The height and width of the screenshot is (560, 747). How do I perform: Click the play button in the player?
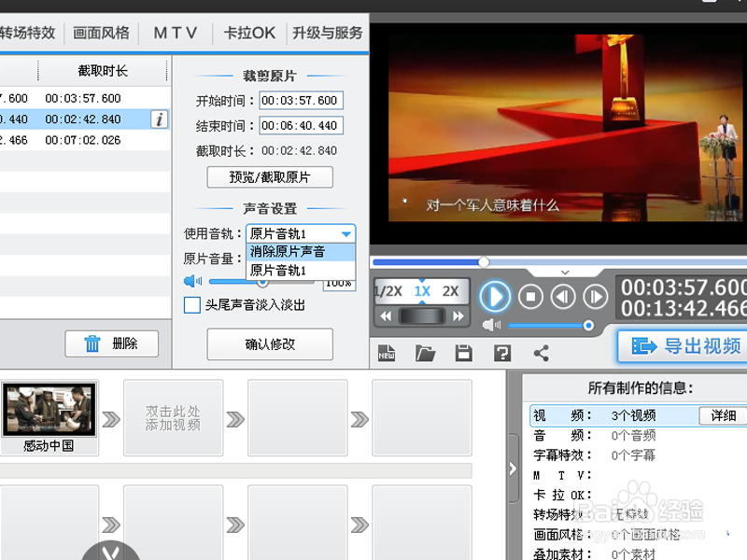(495, 297)
